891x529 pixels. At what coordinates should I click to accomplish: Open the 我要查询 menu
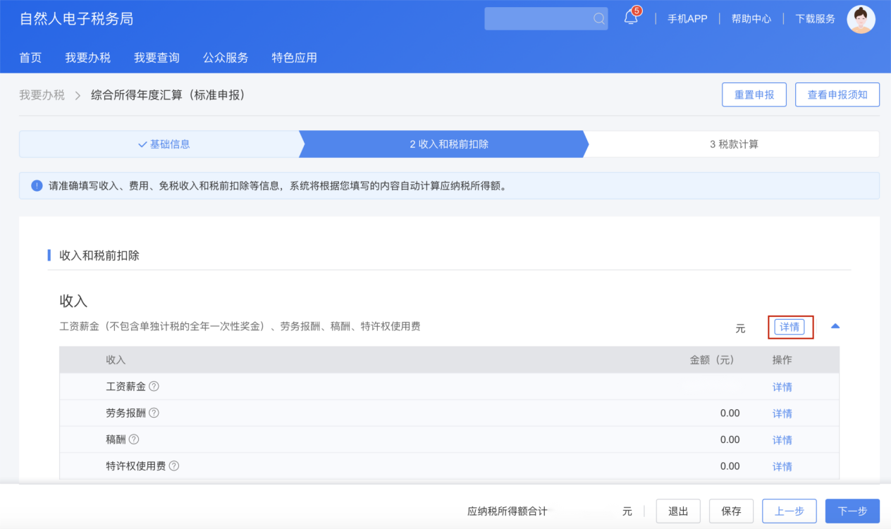tap(157, 58)
